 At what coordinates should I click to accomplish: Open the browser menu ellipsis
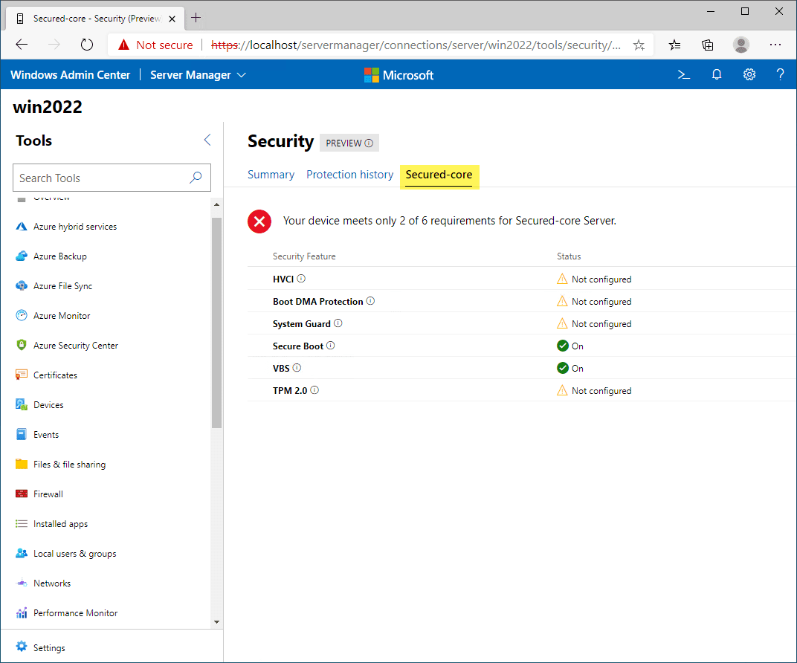point(775,45)
